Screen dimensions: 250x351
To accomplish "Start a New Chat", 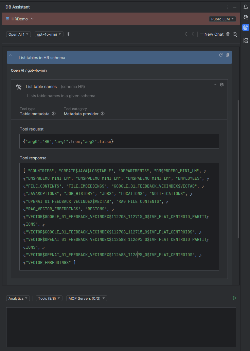I will (212, 34).
